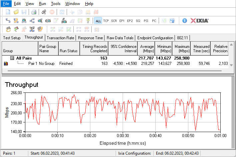Open the File menu
This screenshot has height=157, width=236.
click(x=6, y=4)
